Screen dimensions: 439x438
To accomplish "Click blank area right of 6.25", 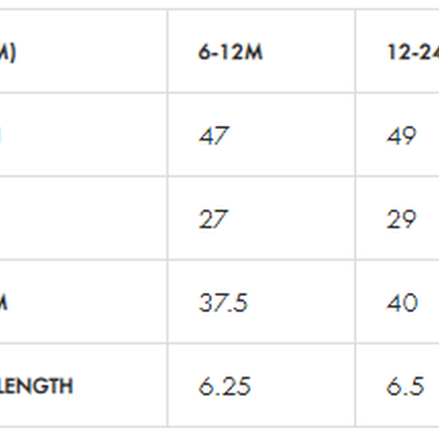I will coord(303,386).
